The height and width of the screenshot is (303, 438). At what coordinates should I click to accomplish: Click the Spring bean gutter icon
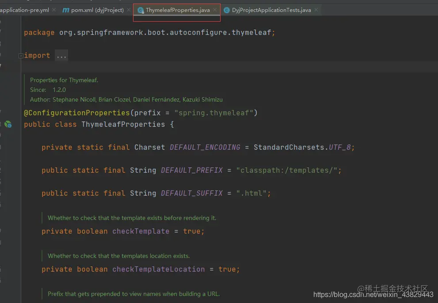click(x=8, y=124)
